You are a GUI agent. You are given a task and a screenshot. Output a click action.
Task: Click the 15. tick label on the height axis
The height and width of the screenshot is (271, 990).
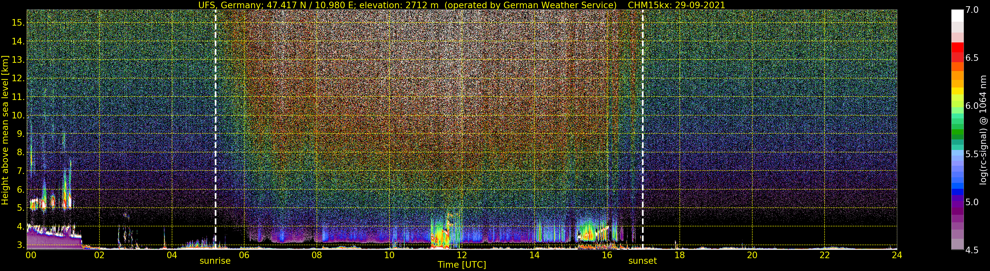click(18, 23)
